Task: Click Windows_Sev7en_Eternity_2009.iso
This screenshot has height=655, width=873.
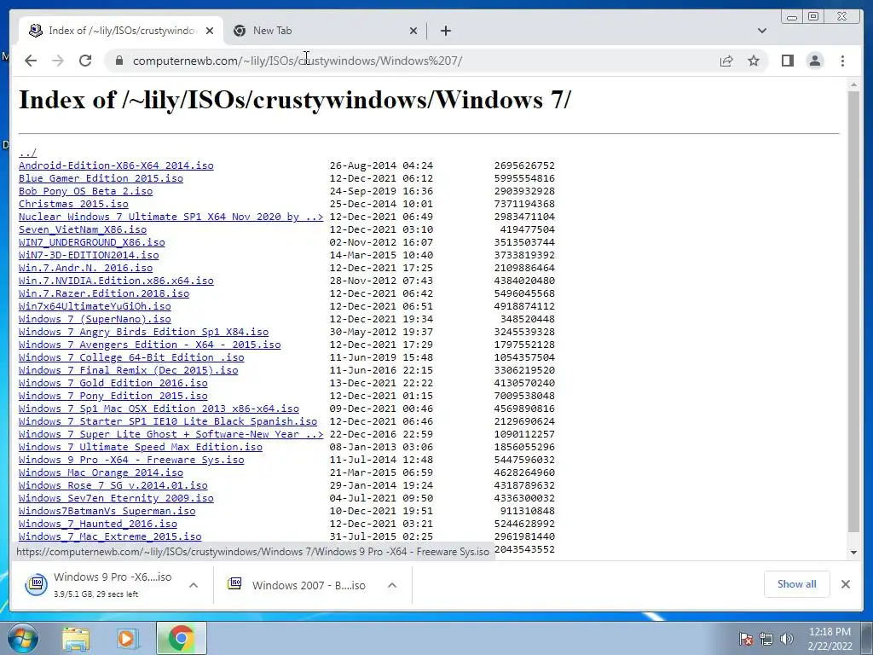Action: pos(116,498)
